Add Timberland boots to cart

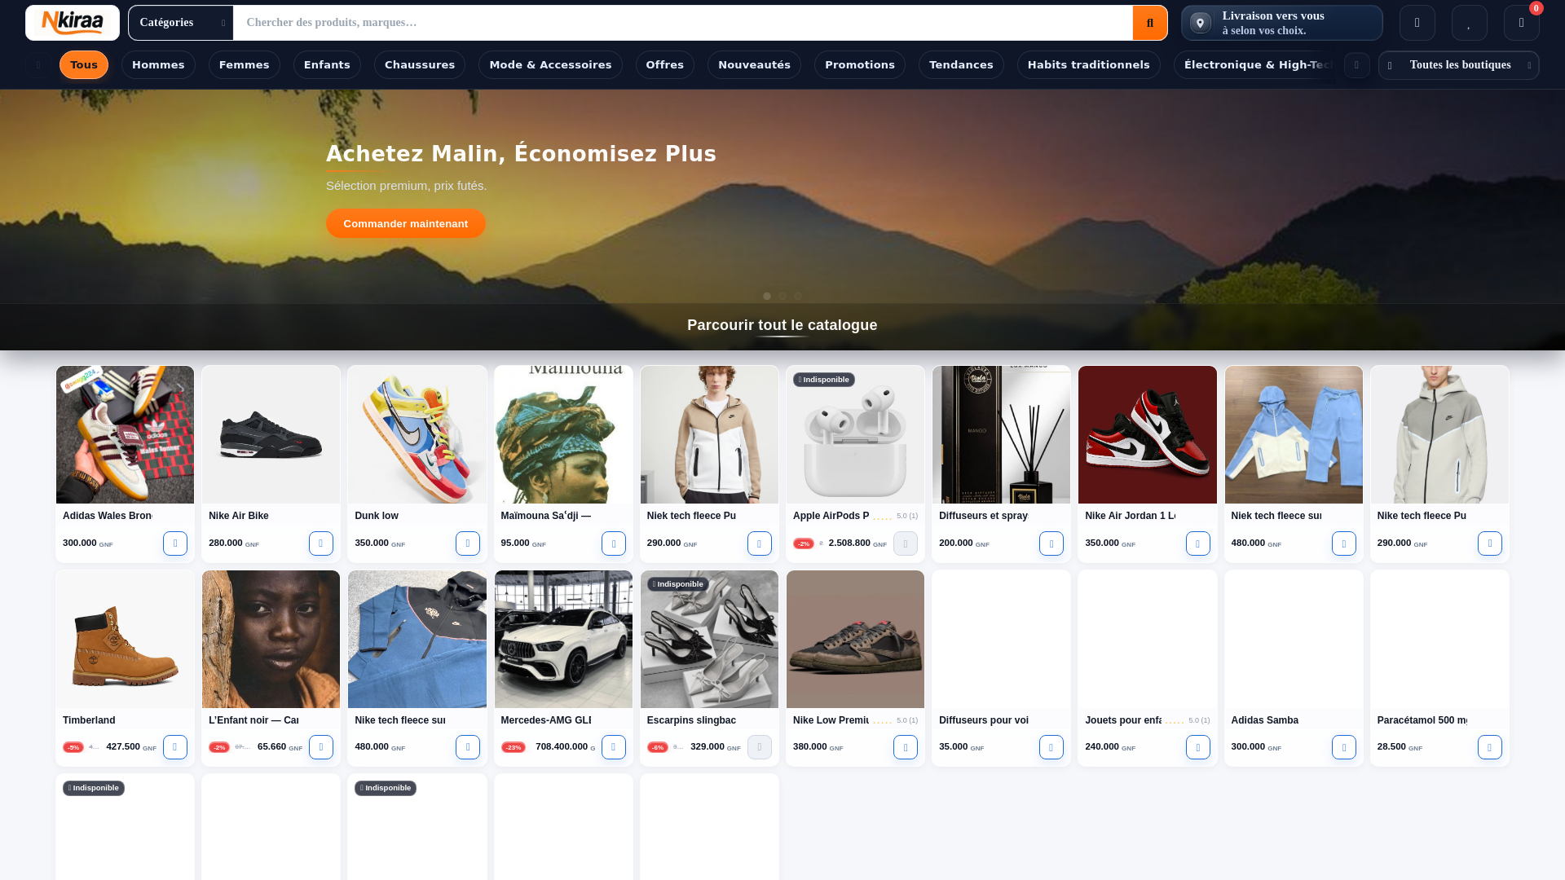pyautogui.click(x=175, y=747)
